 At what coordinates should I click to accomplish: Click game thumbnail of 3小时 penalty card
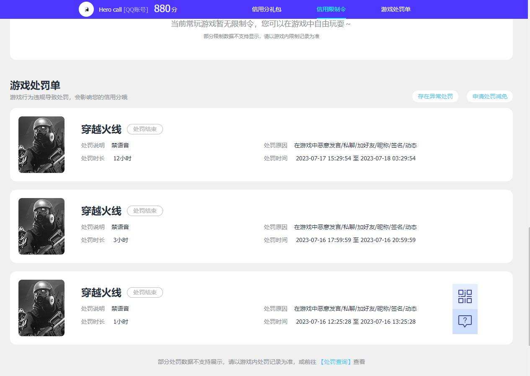pos(41,226)
